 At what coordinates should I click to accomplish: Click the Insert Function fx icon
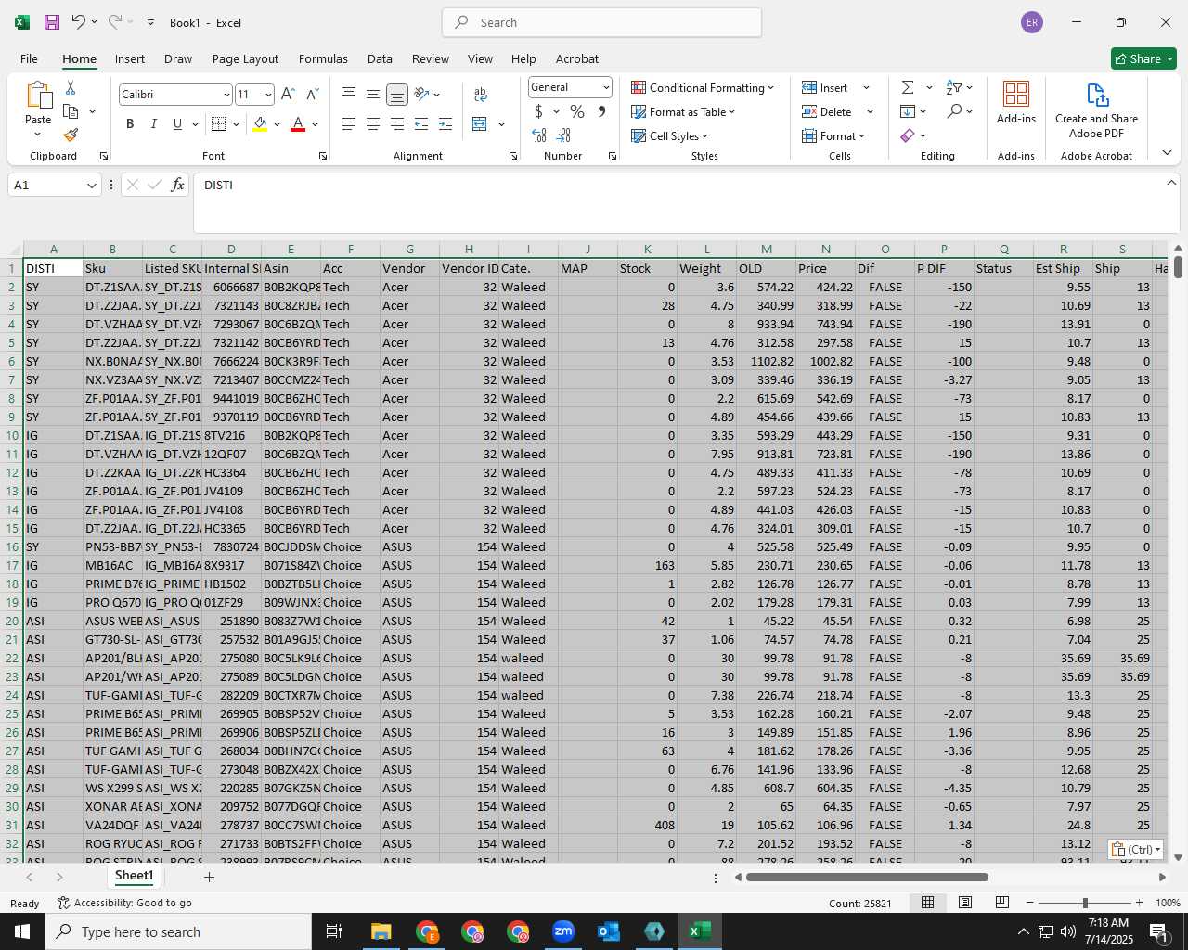click(178, 185)
